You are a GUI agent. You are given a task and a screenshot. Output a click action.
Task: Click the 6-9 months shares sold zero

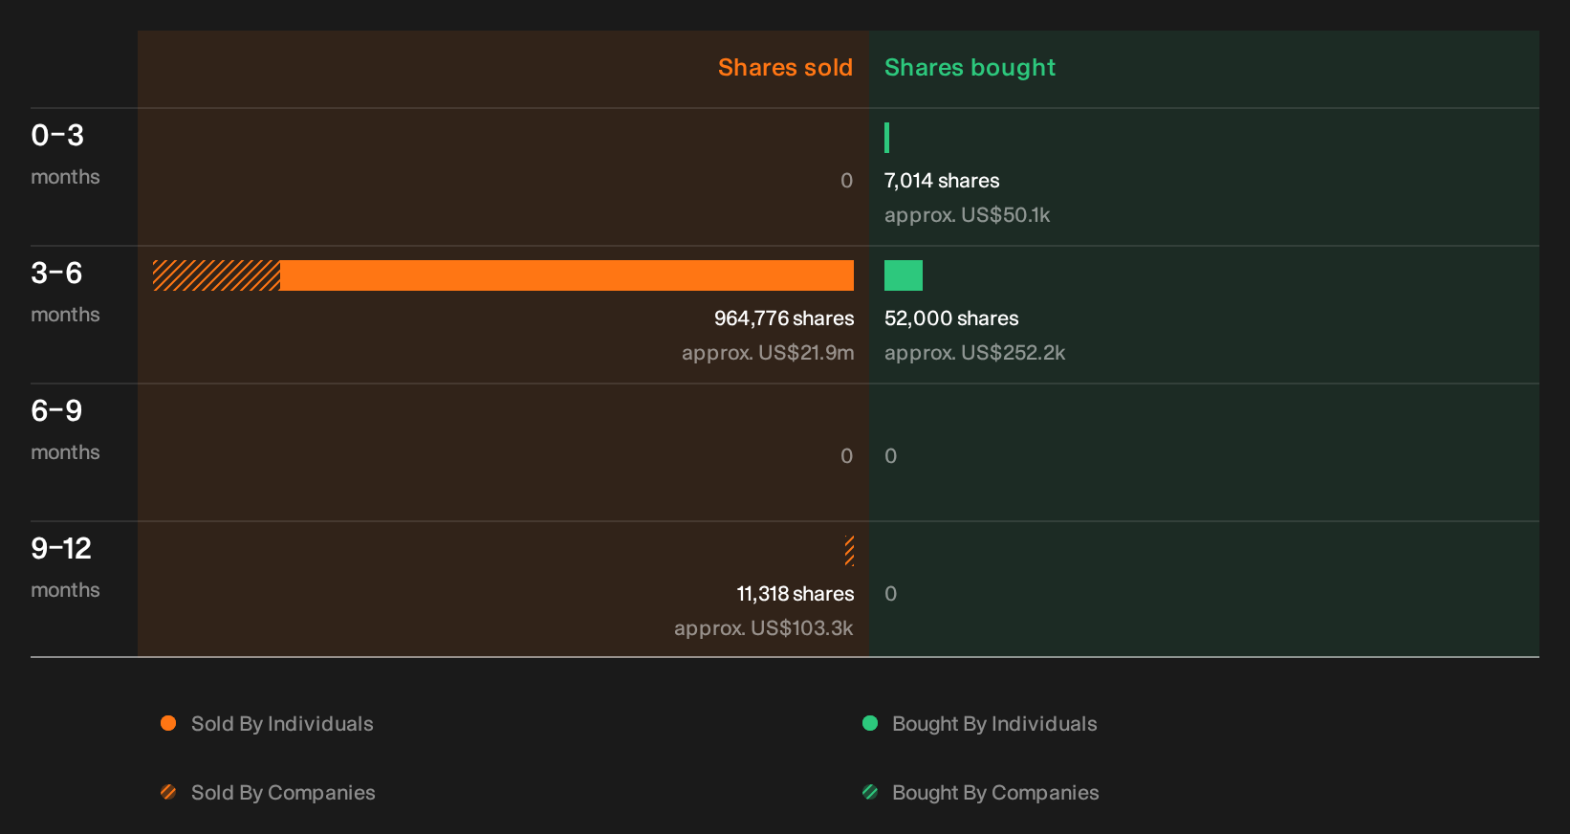pyautogui.click(x=847, y=456)
